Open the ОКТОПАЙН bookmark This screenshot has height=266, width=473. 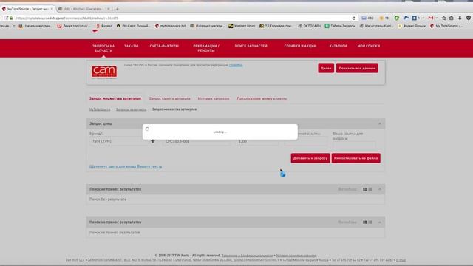click(x=309, y=26)
